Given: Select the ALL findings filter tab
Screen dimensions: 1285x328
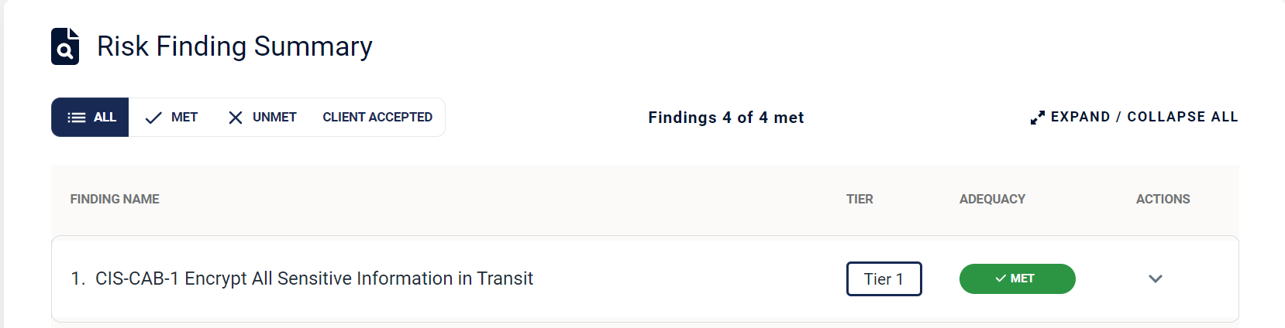Looking at the screenshot, I should point(90,118).
